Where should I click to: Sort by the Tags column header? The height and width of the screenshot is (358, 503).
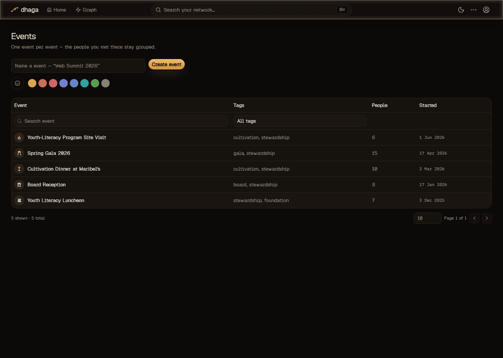pyautogui.click(x=239, y=105)
